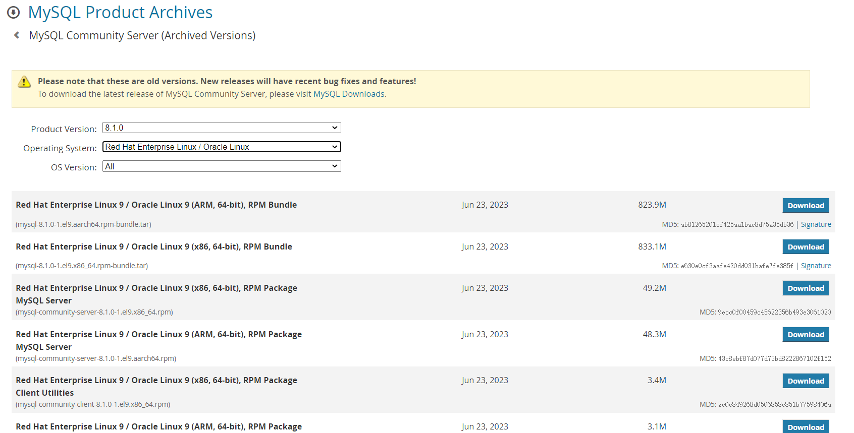The image size is (854, 433).
Task: Click the yellow warning triangle icon
Action: tap(24, 82)
